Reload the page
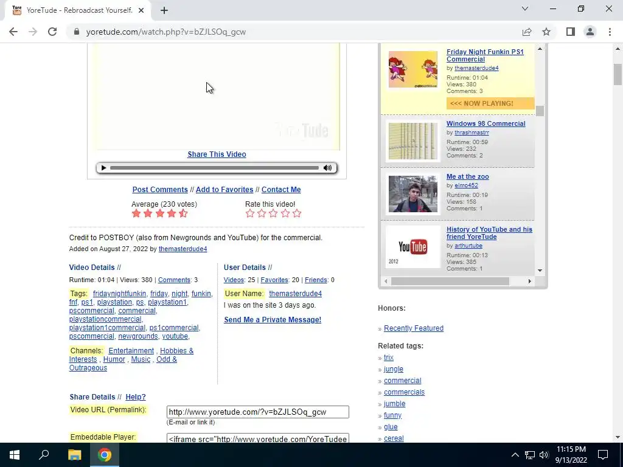The image size is (623, 467). 52,32
